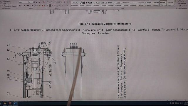Screen dimensions: 188x106
Task: Open paragraph shading color
Action: click(x=62, y=6)
